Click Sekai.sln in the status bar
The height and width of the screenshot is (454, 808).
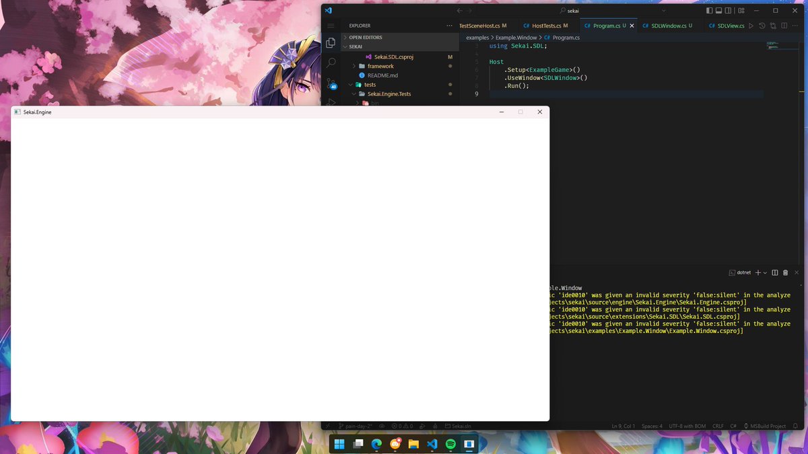click(x=458, y=426)
